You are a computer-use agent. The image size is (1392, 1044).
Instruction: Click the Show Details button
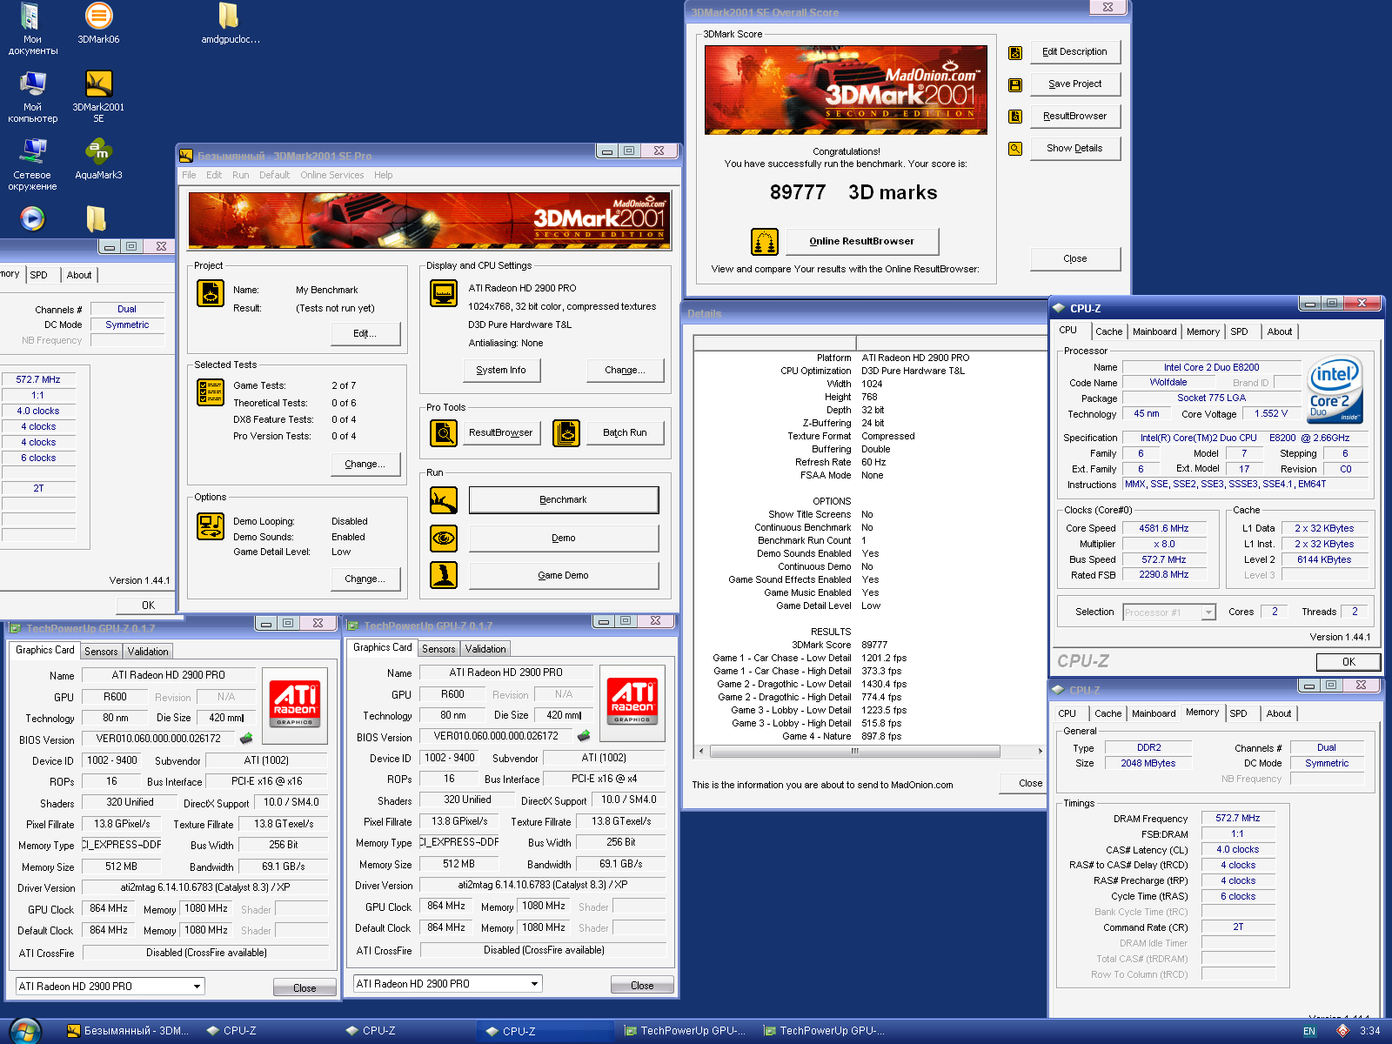[x=1075, y=149]
